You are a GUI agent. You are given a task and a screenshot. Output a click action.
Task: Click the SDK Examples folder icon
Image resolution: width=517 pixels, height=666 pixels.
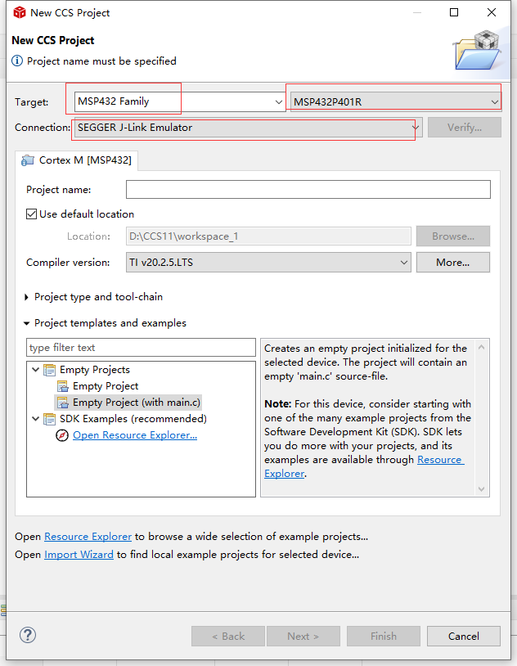(50, 419)
